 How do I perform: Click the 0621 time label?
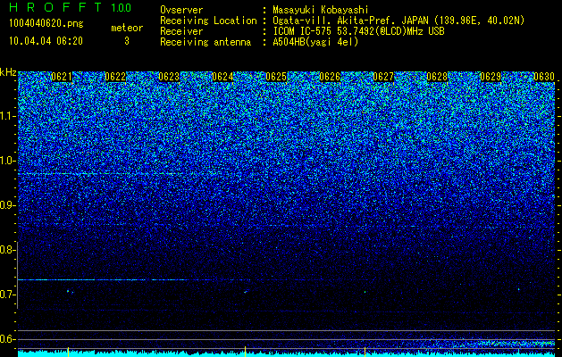click(62, 77)
